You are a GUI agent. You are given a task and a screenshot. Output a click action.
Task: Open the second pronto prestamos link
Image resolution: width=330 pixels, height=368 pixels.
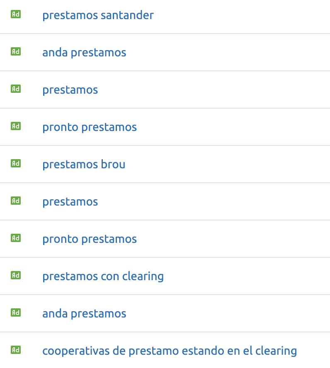pyautogui.click(x=90, y=239)
